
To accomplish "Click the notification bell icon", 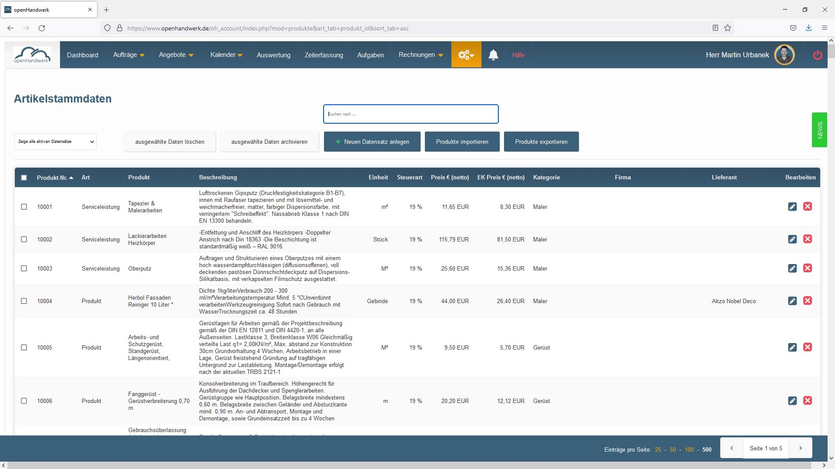I will tap(493, 55).
